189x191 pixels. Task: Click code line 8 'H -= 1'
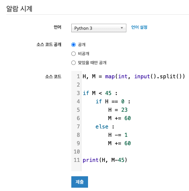click(118, 135)
